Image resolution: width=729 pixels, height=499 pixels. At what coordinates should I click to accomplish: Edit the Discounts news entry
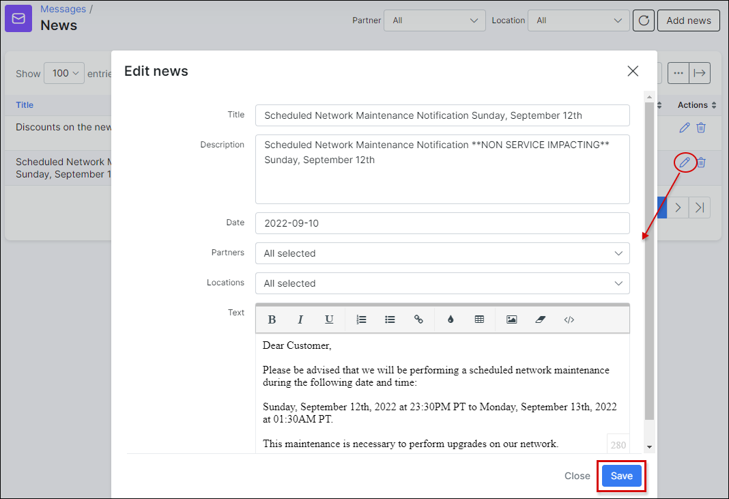pyautogui.click(x=685, y=128)
